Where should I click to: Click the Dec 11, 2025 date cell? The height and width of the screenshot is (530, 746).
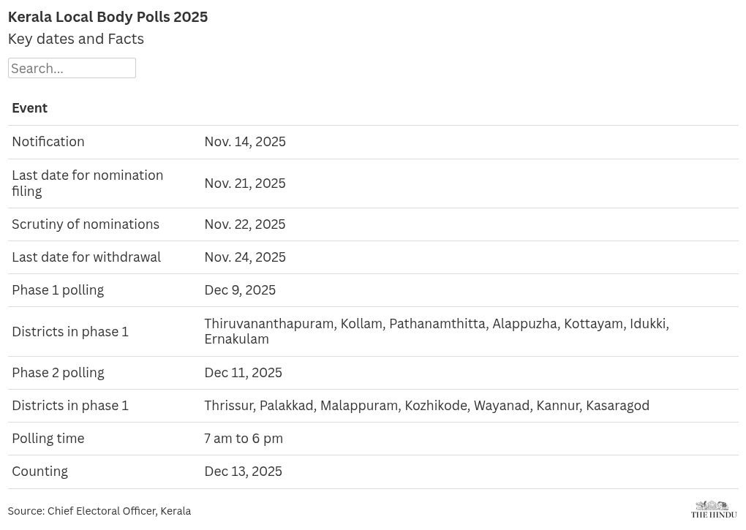click(x=243, y=373)
